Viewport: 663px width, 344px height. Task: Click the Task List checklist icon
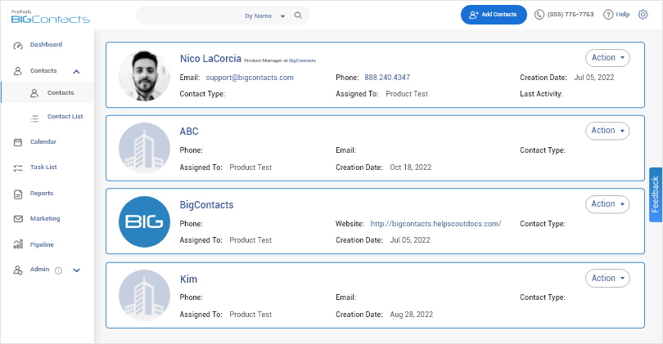click(x=18, y=168)
